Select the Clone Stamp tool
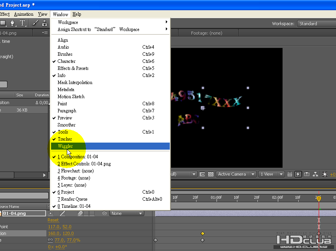The image size is (336, 251). click(44, 23)
